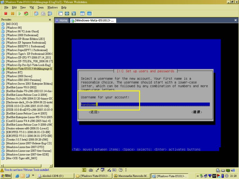The width and height of the screenshot is (239, 179).
Task: Click the Reset virtual machine icon
Action: point(26,13)
